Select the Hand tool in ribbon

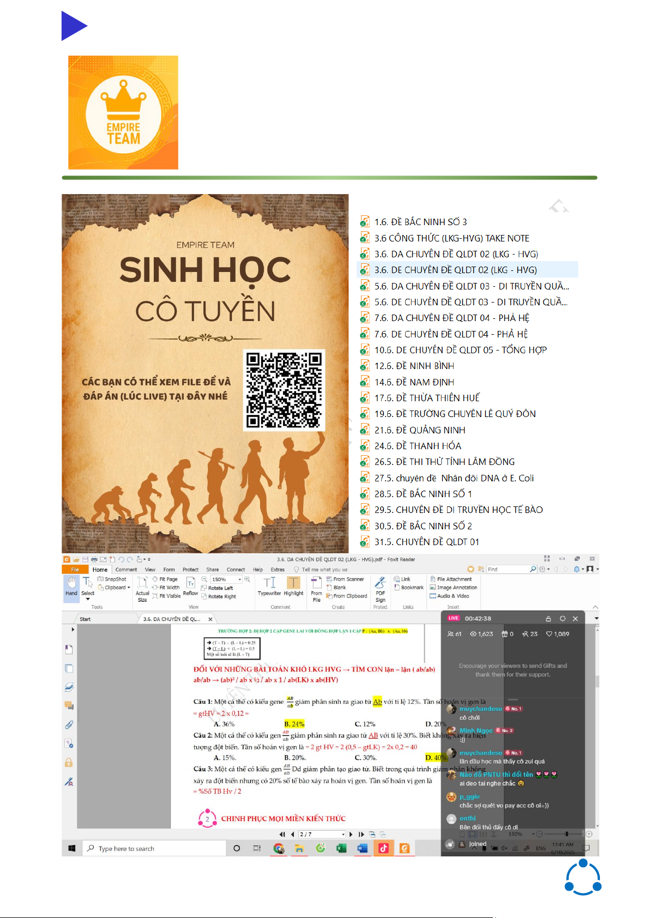click(71, 587)
